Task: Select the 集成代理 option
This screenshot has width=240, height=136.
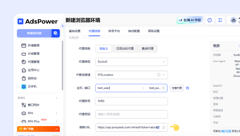Action: click(148, 48)
